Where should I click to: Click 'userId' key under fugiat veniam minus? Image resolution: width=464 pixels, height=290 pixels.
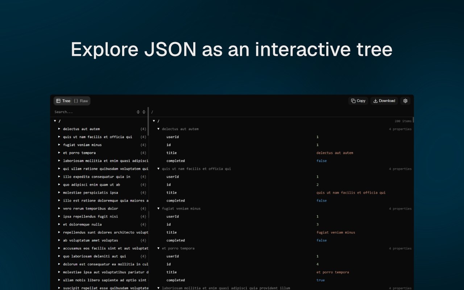pos(173,216)
